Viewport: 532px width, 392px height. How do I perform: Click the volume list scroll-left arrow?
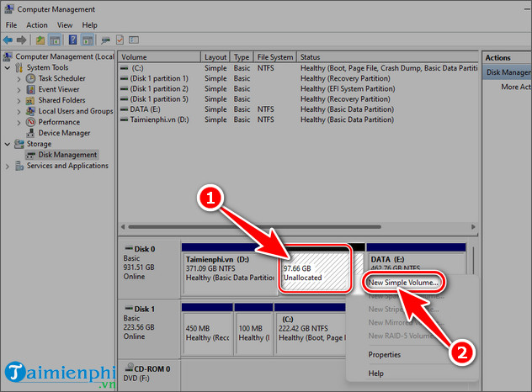pos(123,227)
